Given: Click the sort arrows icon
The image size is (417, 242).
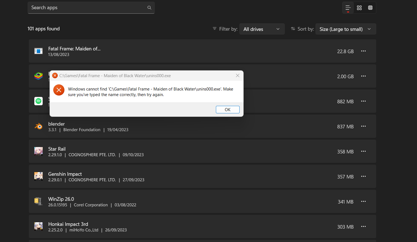Looking at the screenshot, I should pyautogui.click(x=293, y=29).
